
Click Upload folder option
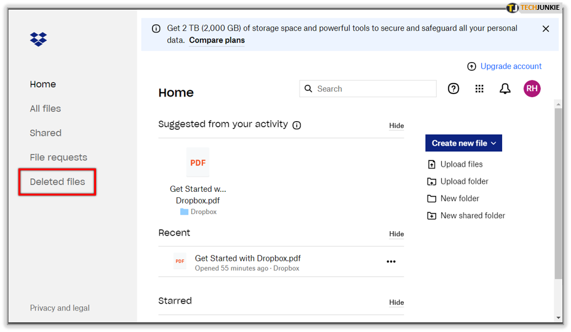tap(465, 181)
